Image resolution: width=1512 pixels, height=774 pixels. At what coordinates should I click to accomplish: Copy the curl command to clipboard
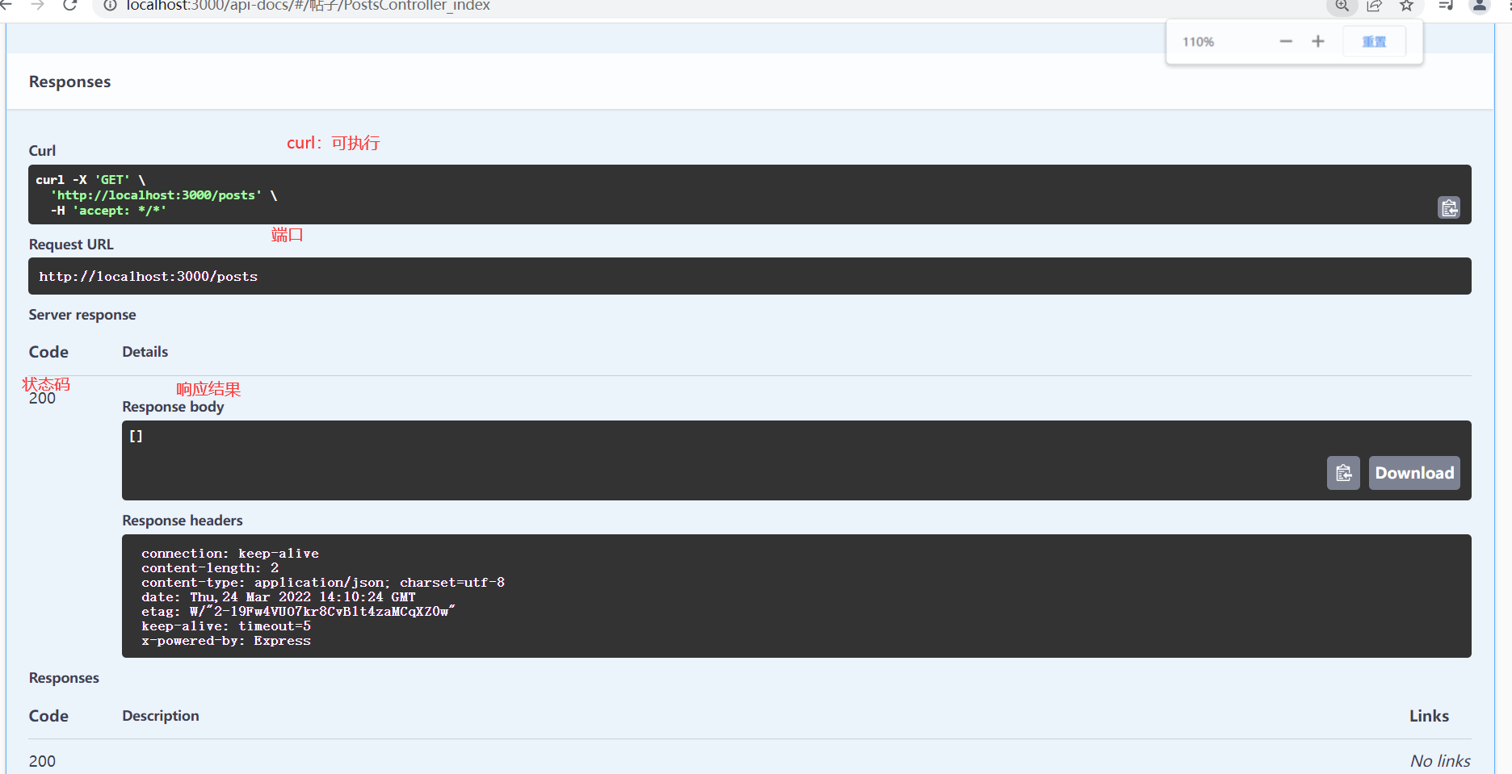tap(1449, 207)
